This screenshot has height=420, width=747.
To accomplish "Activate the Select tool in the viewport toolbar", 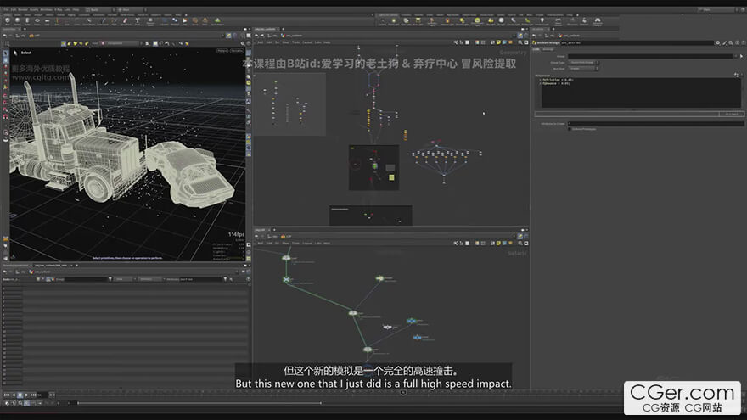I will click(5, 53).
